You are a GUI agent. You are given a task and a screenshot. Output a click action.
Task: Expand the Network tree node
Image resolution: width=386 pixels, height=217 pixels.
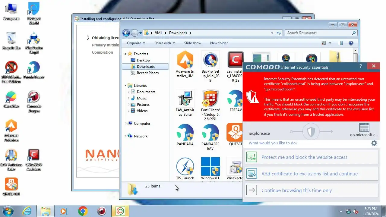tap(126, 136)
